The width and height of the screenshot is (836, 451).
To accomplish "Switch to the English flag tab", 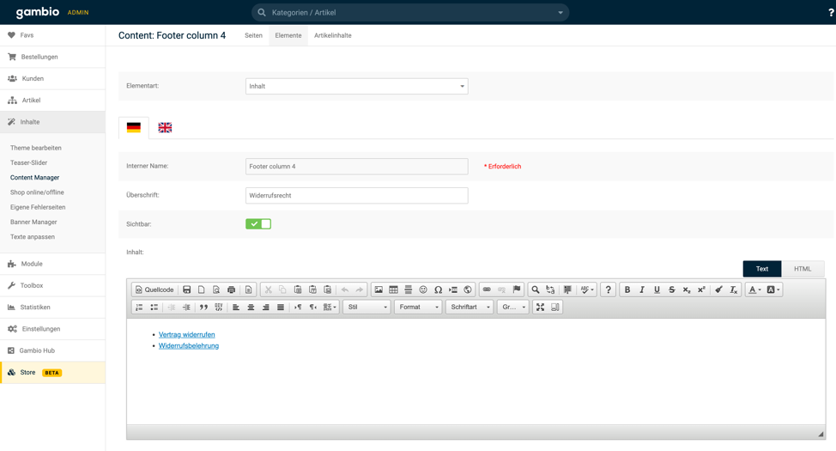I will click(165, 127).
